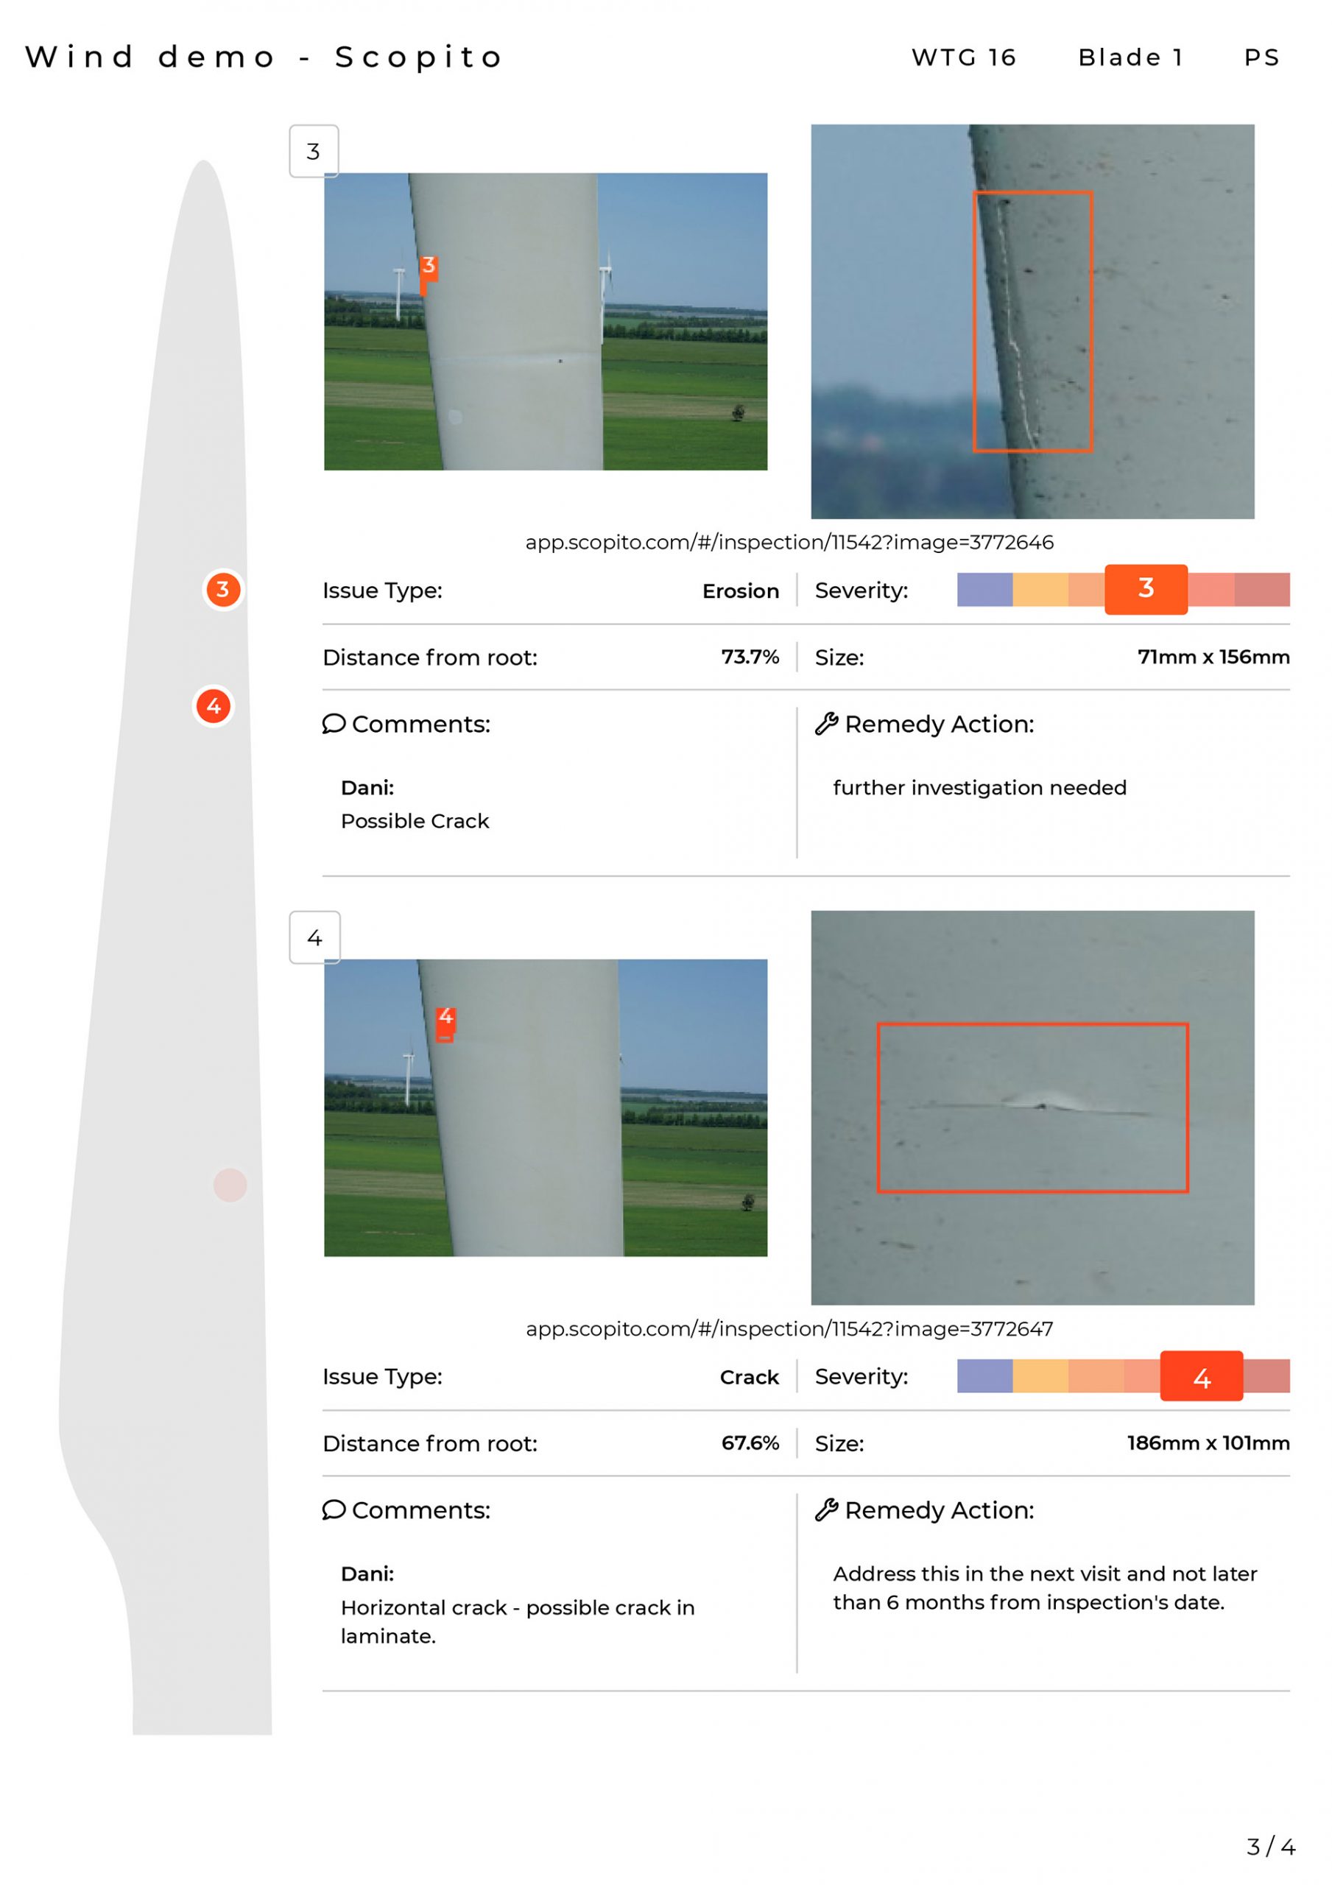Open issue 4 blade overview photo
The image size is (1332, 1885).
coord(546,1107)
